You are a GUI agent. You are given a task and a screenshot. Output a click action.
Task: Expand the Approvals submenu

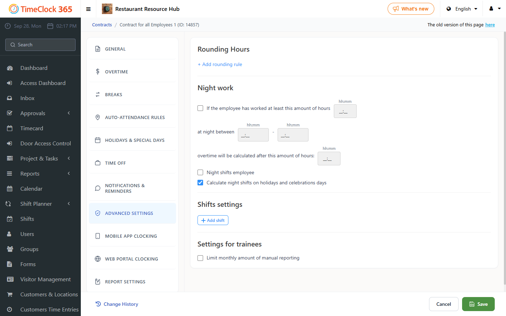[40, 113]
